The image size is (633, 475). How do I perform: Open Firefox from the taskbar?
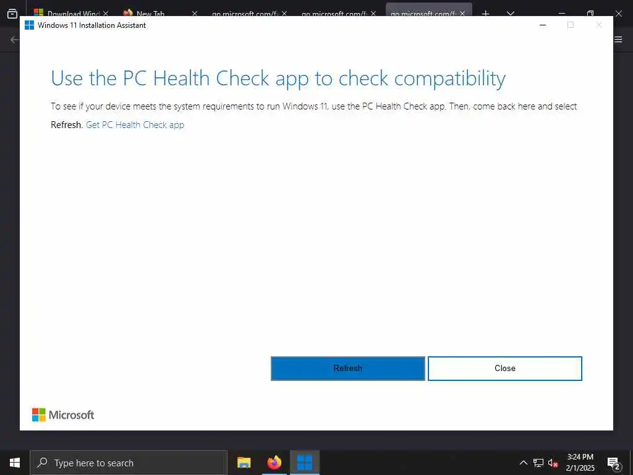click(274, 463)
